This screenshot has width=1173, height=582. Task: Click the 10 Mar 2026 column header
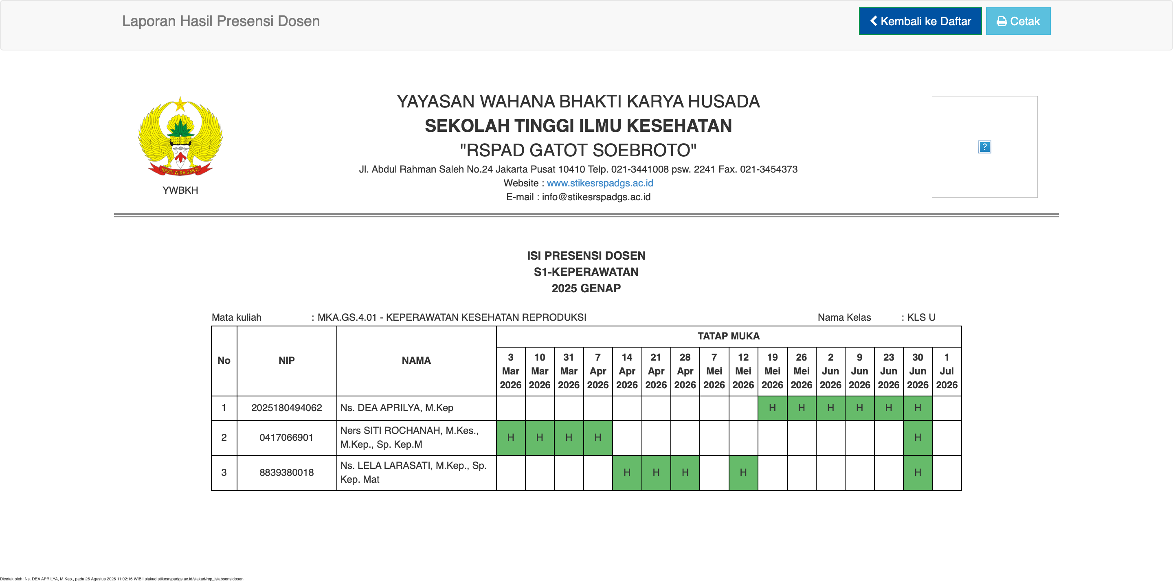click(540, 371)
